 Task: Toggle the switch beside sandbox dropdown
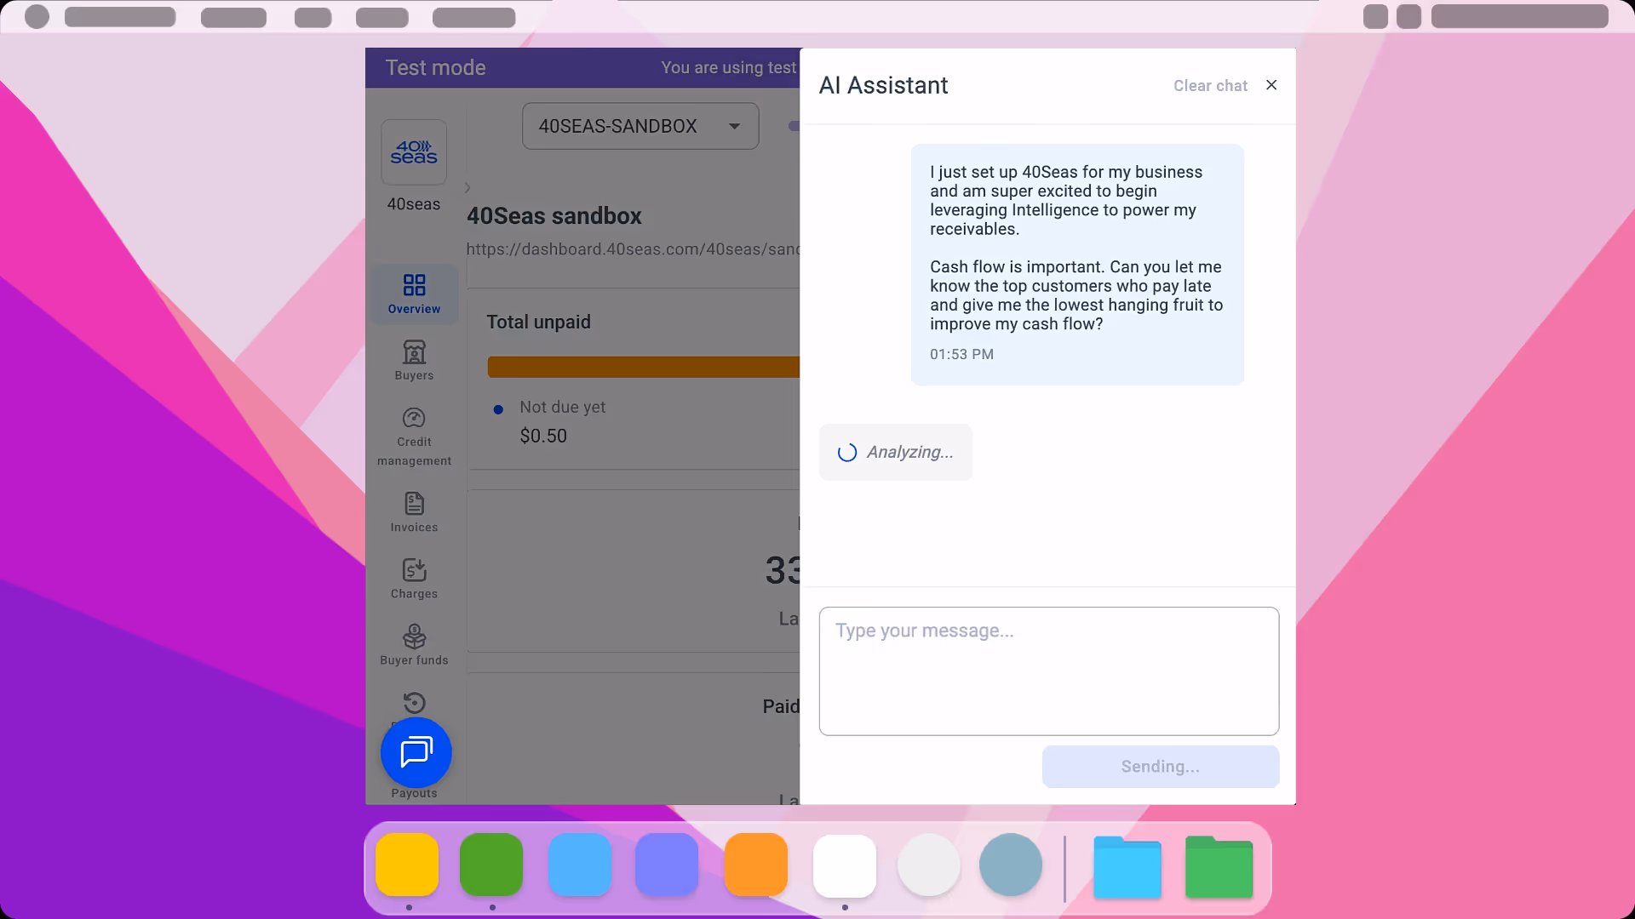coord(794,126)
